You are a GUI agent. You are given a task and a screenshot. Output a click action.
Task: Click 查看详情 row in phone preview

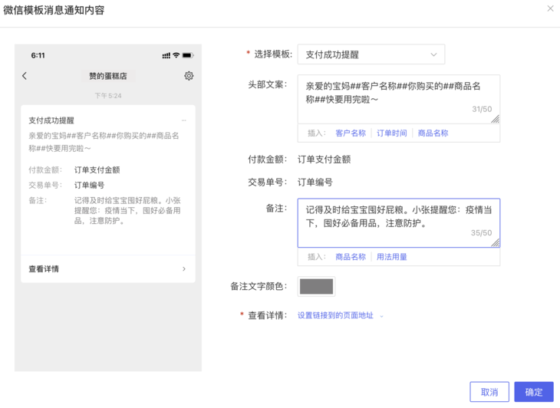(108, 268)
